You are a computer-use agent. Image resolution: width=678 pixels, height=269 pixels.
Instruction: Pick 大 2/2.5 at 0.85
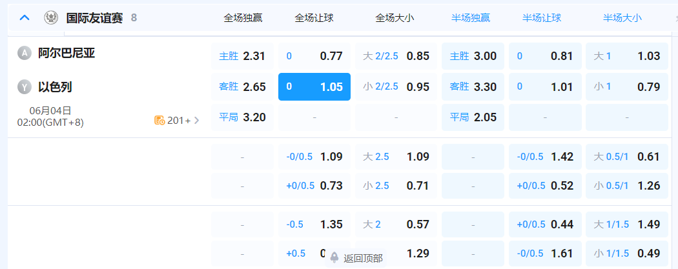(x=396, y=56)
